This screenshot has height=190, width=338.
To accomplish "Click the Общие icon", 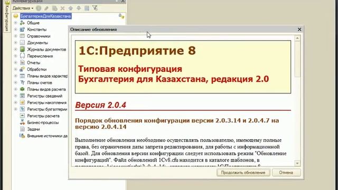I will pyautogui.click(x=22, y=23).
